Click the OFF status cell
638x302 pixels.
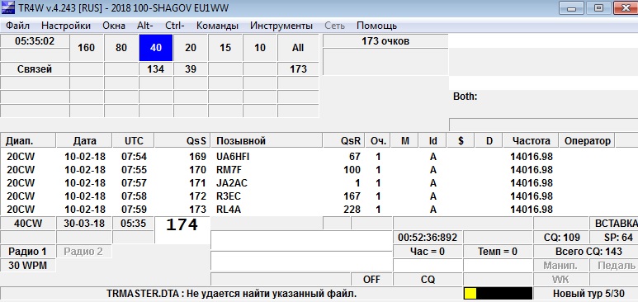(x=372, y=280)
